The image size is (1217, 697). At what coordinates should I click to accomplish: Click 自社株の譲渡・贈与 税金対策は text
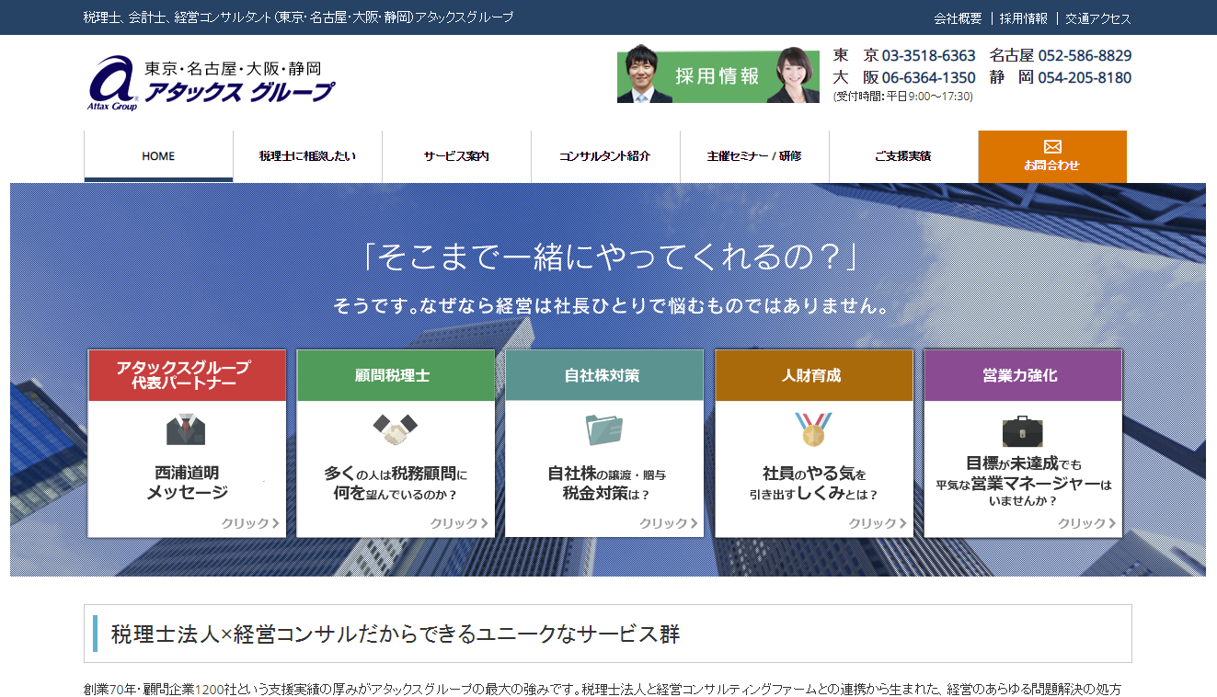coord(606,484)
